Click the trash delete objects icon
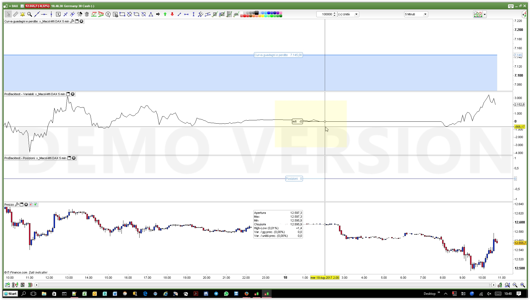 coord(87,14)
